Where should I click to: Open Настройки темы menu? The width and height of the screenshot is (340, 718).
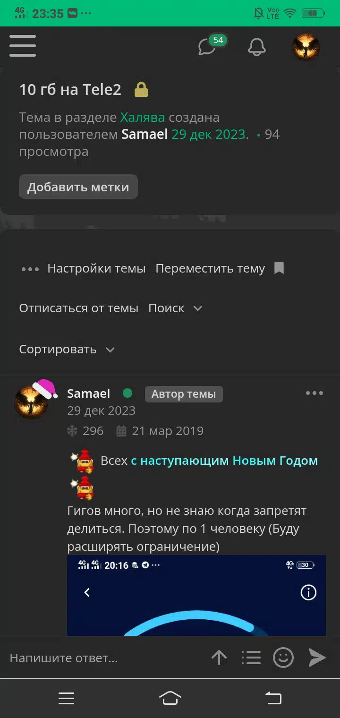pos(96,269)
